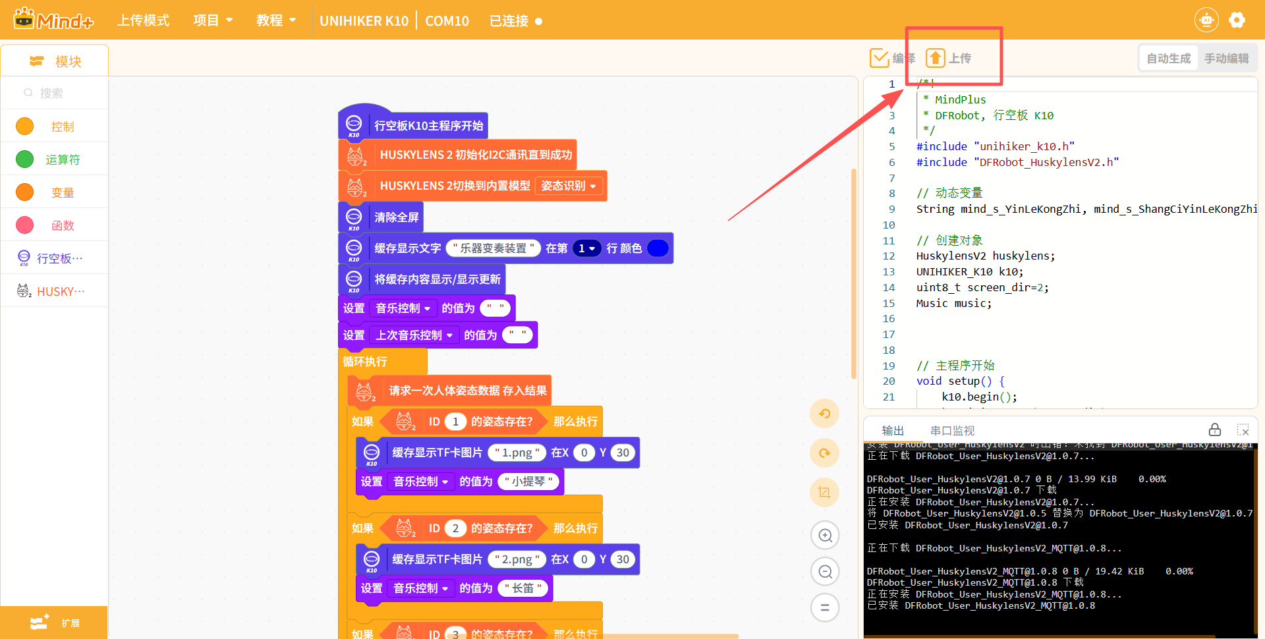Click the undo button on canvas
Viewport: 1265px width, 639px height.
click(x=824, y=414)
